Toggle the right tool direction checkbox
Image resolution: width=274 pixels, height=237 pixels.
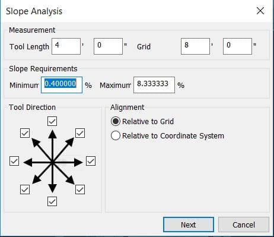pyautogui.click(x=91, y=161)
